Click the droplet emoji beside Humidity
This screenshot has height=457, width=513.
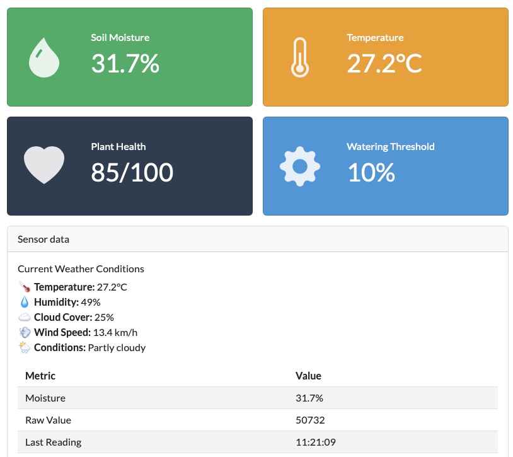(x=25, y=303)
